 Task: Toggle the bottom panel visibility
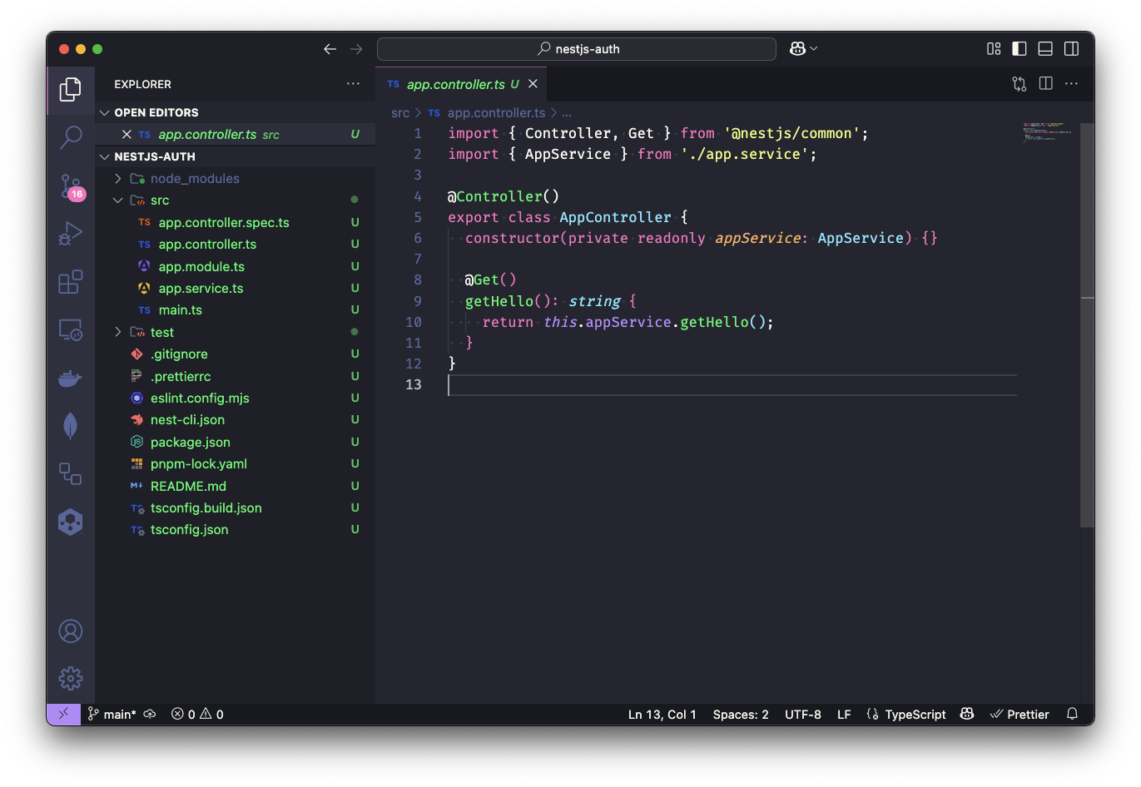tap(1045, 49)
